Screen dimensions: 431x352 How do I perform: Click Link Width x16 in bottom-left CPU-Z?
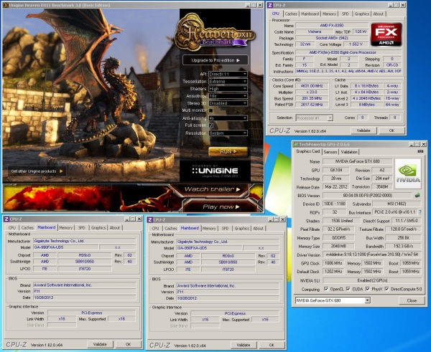pyautogui.click(x=62, y=319)
